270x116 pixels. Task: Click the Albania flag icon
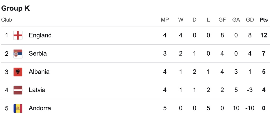18,72
